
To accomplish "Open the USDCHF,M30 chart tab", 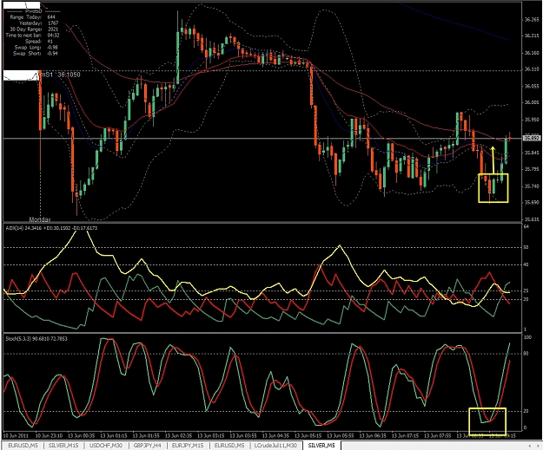I will tap(106, 446).
